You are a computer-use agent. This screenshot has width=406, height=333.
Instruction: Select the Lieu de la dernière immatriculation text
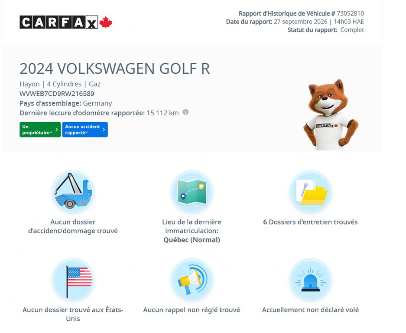point(192,226)
